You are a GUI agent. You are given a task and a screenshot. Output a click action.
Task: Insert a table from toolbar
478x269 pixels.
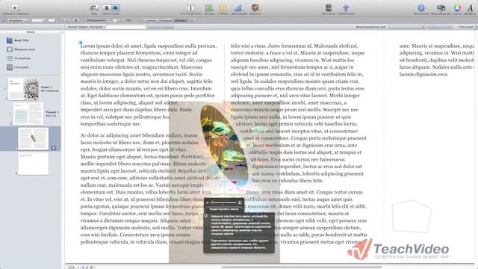tap(223, 7)
